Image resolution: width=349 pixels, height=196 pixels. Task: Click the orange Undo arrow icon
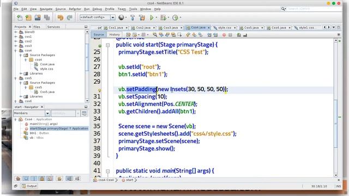click(x=61, y=17)
